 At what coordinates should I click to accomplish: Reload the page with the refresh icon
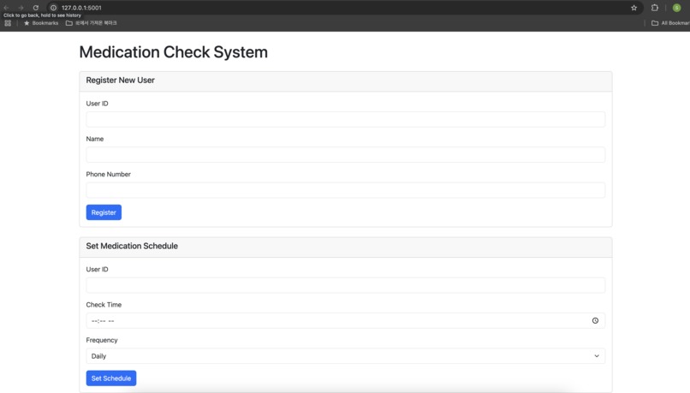coord(36,8)
